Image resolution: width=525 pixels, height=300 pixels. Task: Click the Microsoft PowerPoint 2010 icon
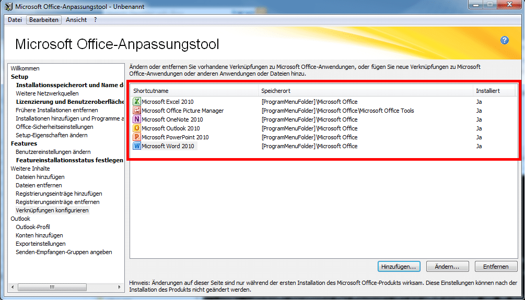137,137
